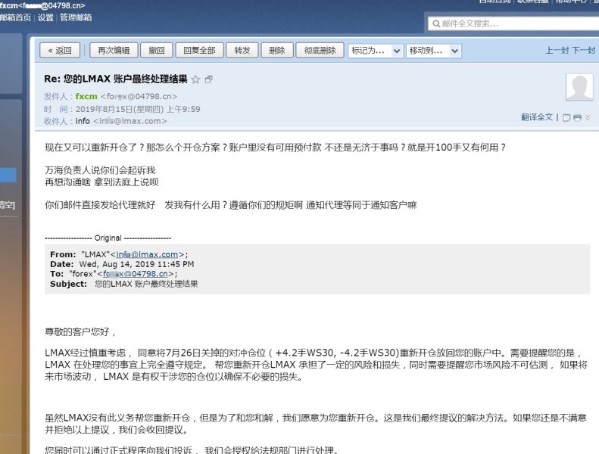
Task: Open the 标记为 mark-as dropdown
Action: pyautogui.click(x=376, y=51)
